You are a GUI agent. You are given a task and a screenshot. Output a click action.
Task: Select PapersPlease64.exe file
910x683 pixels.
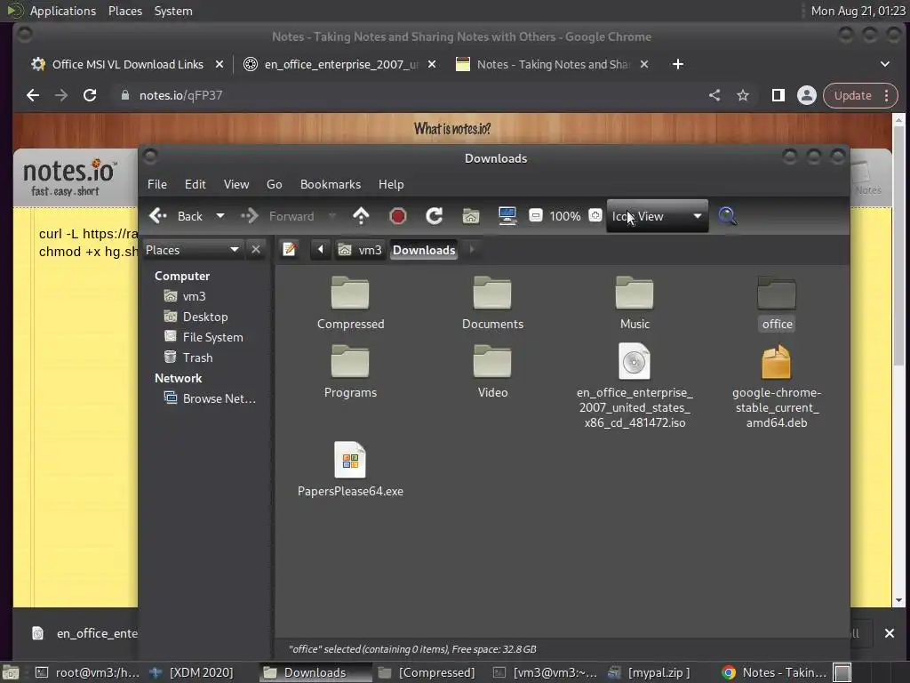pos(350,470)
